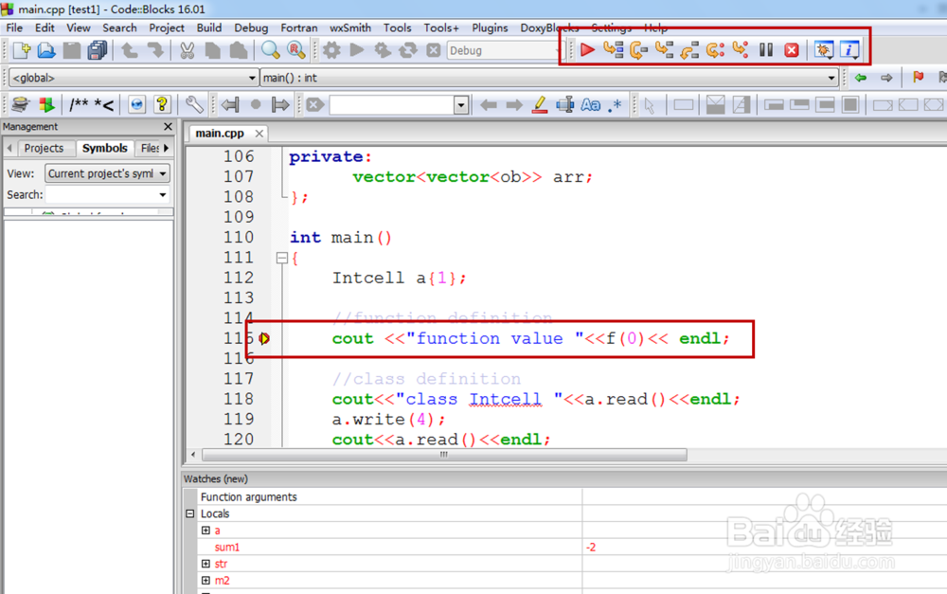Click the breakpoint marker on line 115
Image resolution: width=947 pixels, height=594 pixels.
(x=264, y=338)
